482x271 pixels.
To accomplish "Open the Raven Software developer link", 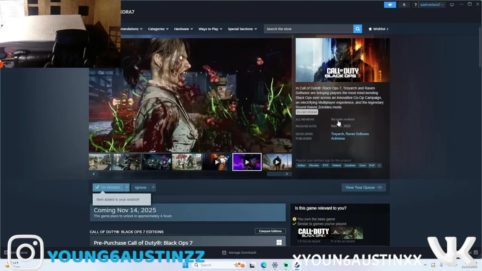I will coord(357,134).
